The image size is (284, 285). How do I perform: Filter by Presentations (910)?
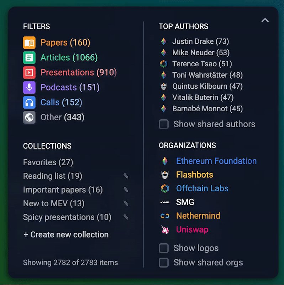(x=79, y=73)
